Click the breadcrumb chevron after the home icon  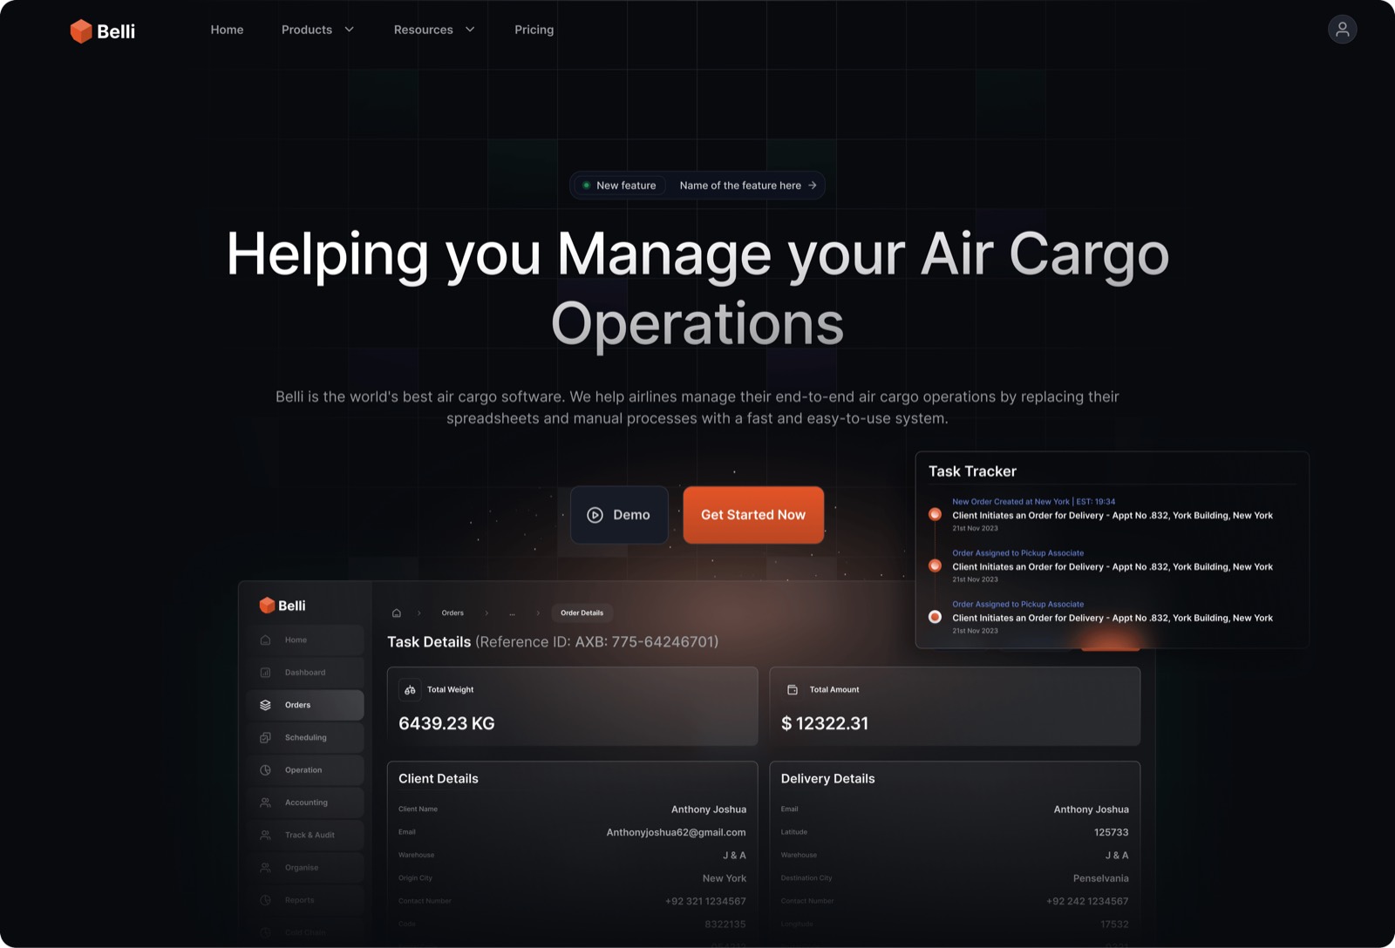point(418,613)
